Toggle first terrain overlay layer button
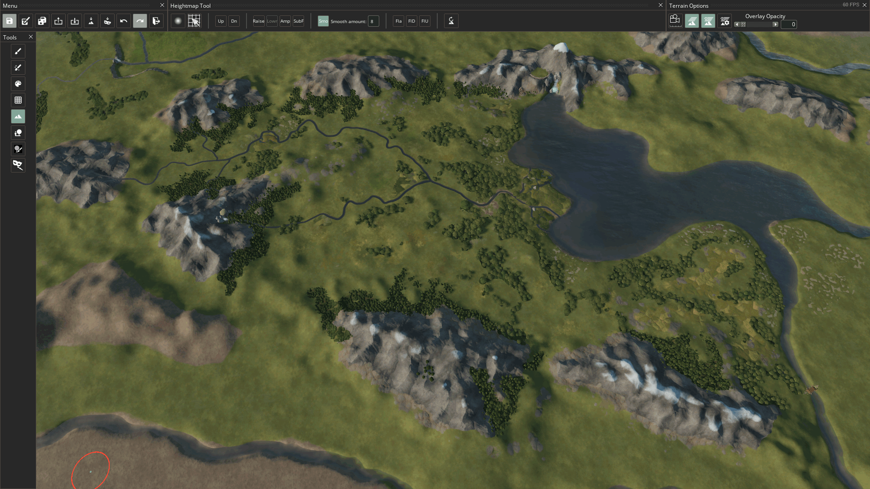870x489 pixels. point(691,21)
